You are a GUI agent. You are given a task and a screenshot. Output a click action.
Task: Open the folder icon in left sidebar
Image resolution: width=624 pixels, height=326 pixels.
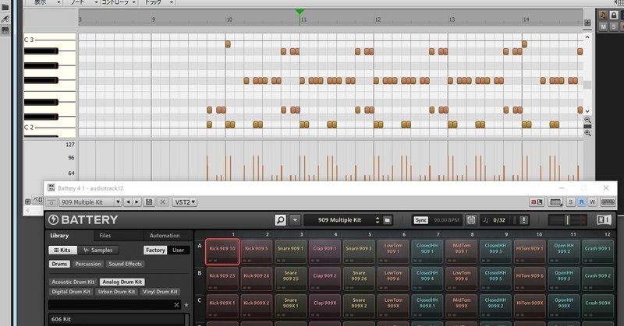(5, 7)
